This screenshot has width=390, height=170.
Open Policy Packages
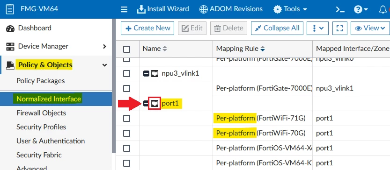[41, 81]
